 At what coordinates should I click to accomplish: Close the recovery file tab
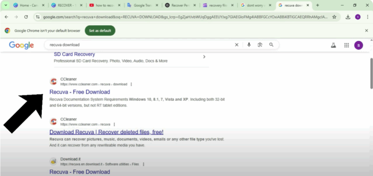tap(232, 5)
